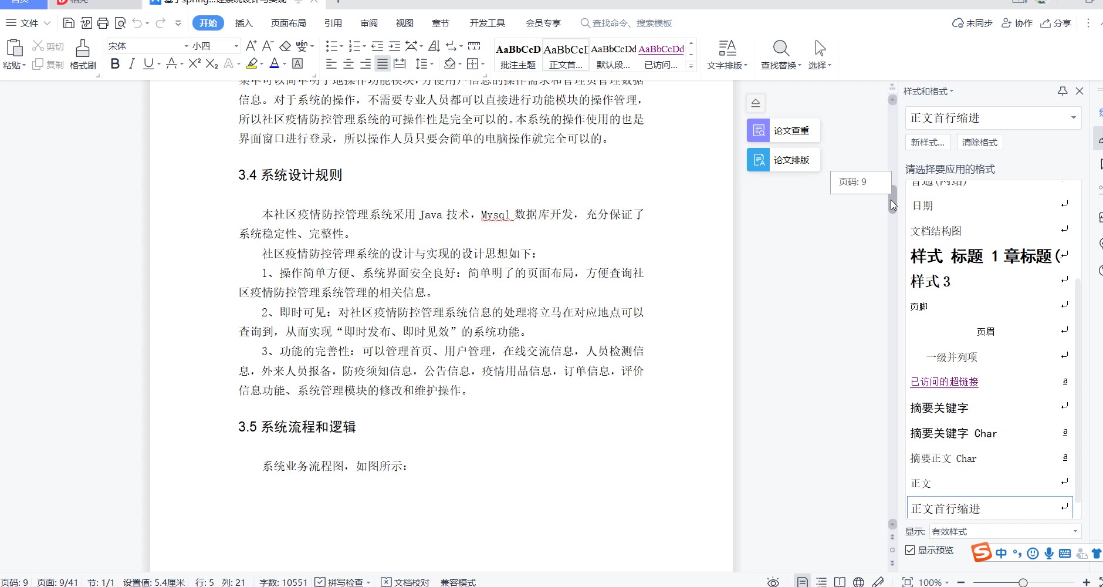Click the Sogou IME microphone icon
The width and height of the screenshot is (1103, 587).
pyautogui.click(x=1049, y=553)
